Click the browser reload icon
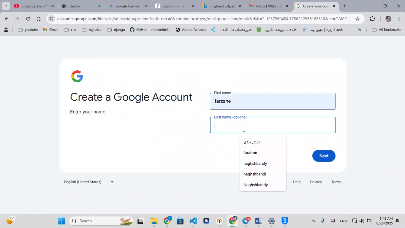Image resolution: width=405 pixels, height=228 pixels. point(28,19)
